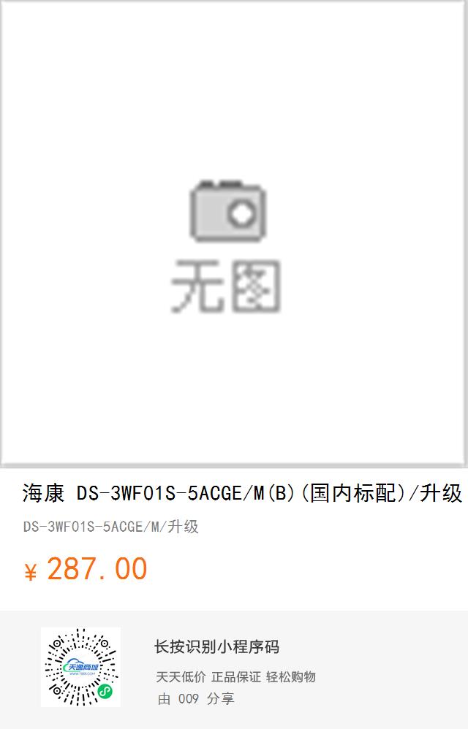
Task: Select the circular mini-program QR code
Action: (x=81, y=667)
